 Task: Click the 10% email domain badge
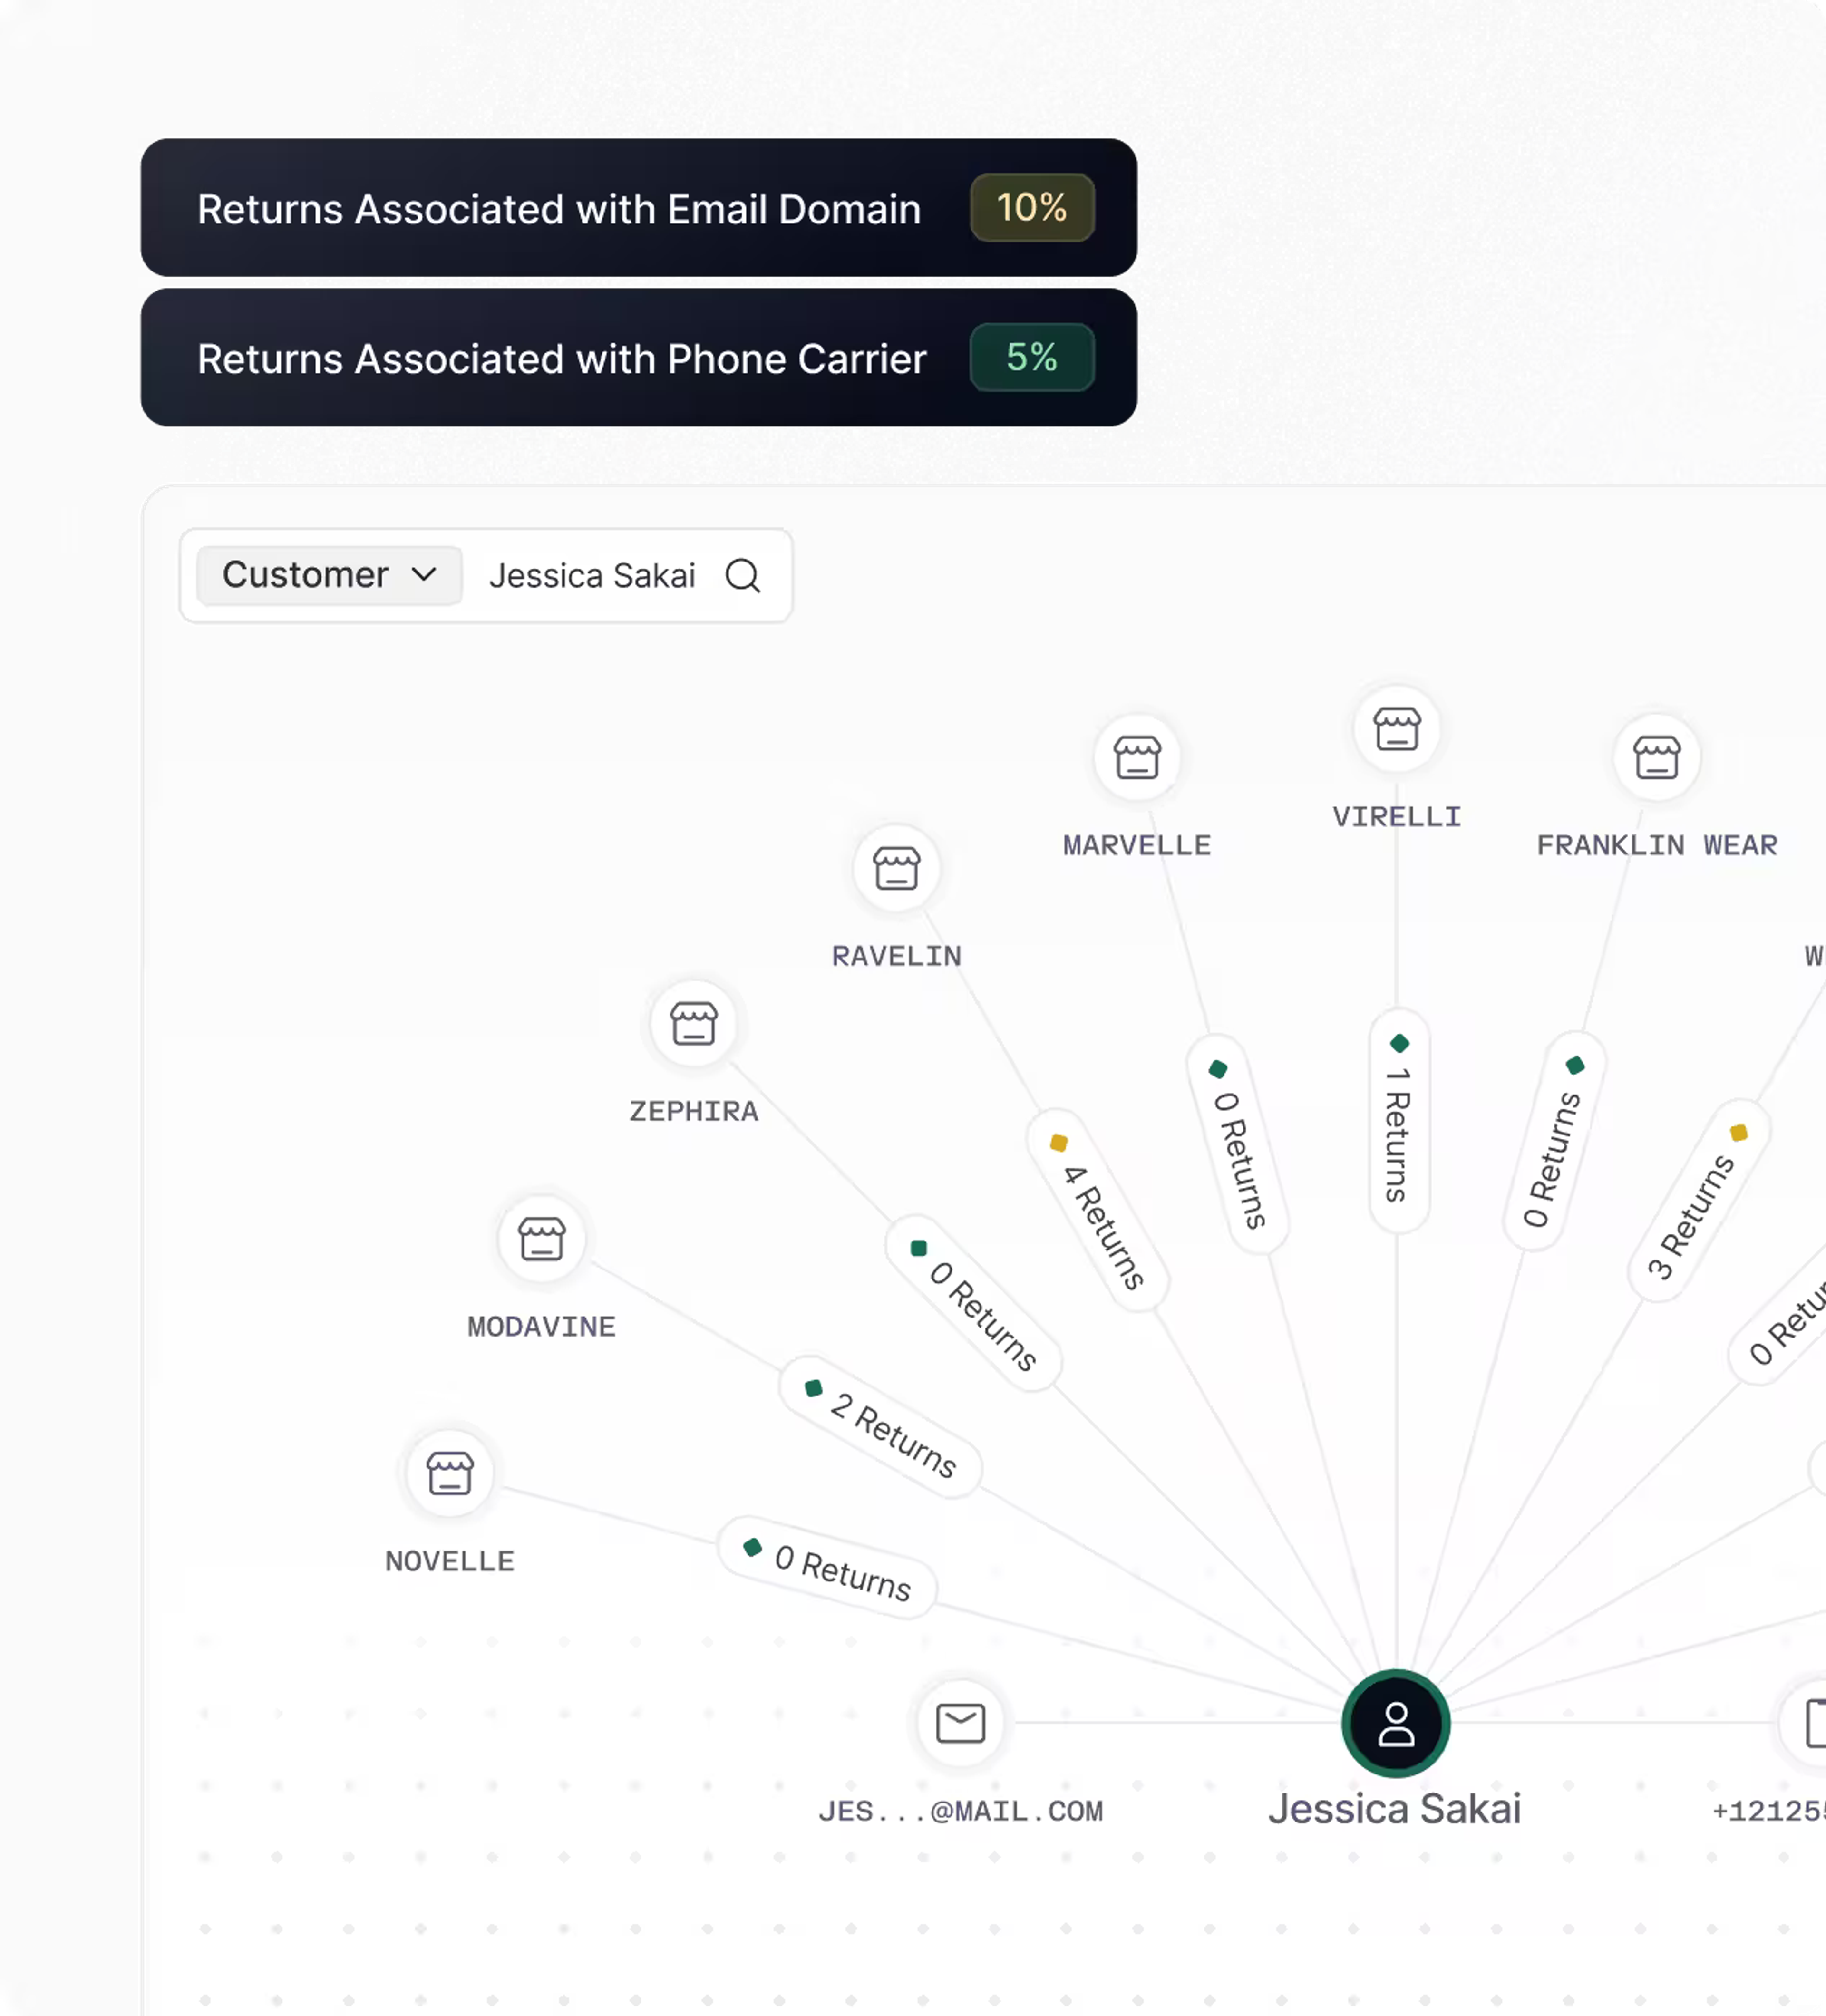pyautogui.click(x=1031, y=208)
